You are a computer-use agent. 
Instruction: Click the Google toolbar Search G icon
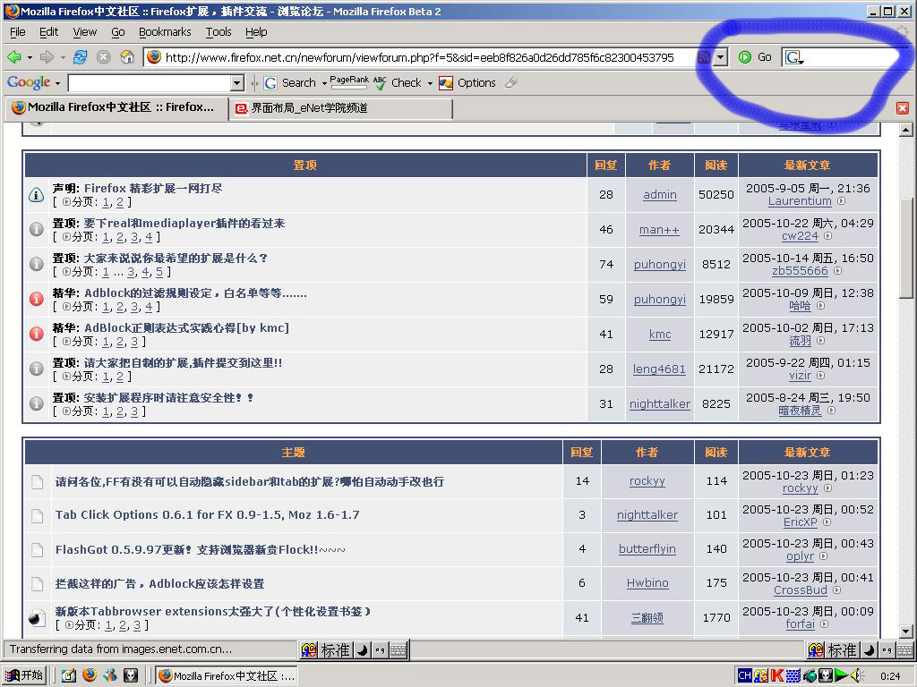(x=270, y=83)
